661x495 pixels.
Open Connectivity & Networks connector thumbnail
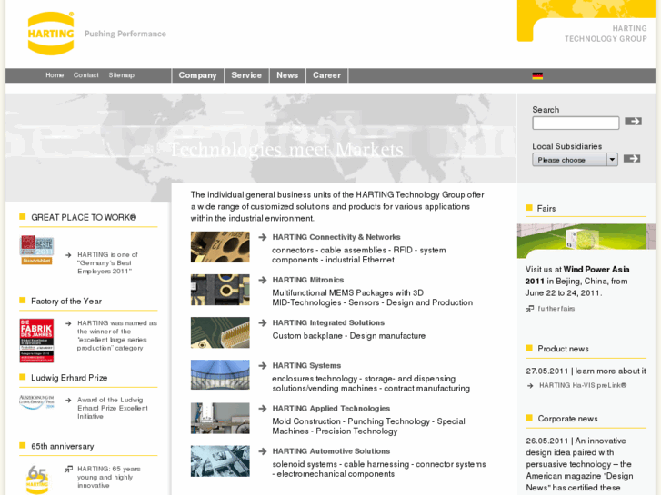(x=220, y=247)
